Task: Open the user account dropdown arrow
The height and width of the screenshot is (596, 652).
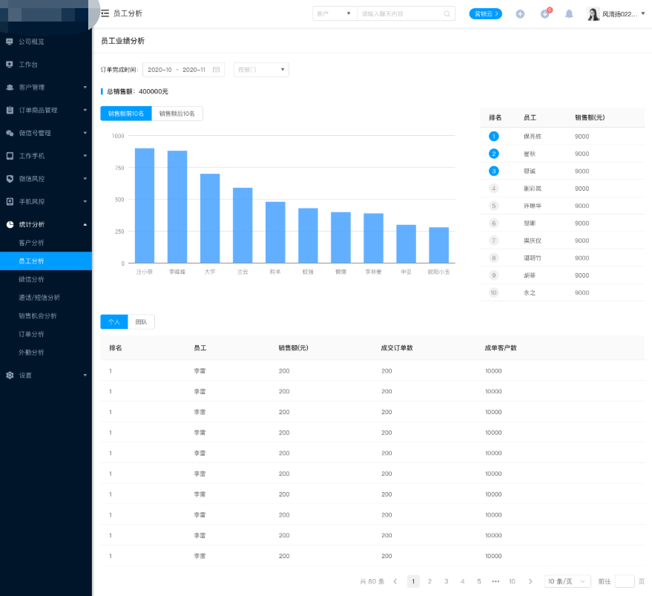Action: coord(643,14)
